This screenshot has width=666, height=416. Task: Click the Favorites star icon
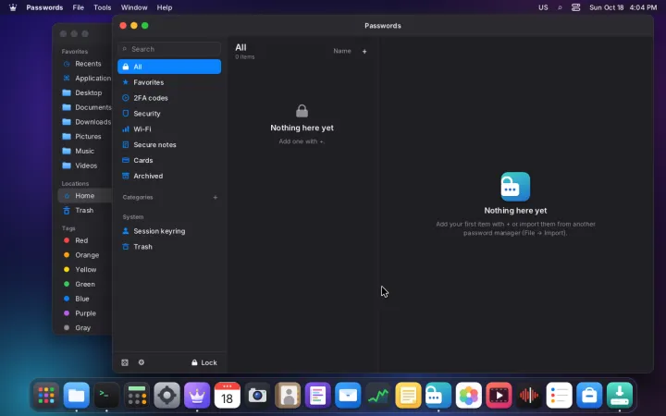pyautogui.click(x=125, y=82)
